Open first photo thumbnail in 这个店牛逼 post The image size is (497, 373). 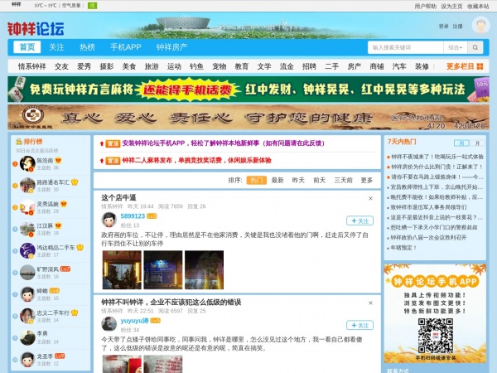pyautogui.click(x=121, y=269)
